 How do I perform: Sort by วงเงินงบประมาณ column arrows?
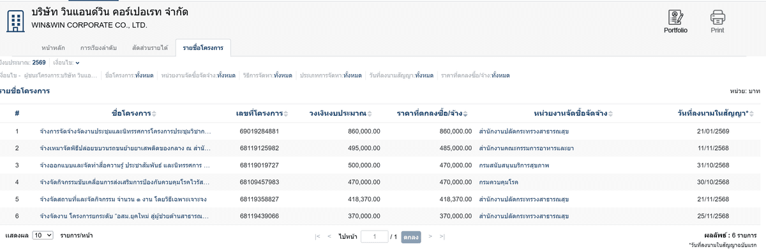pos(370,114)
